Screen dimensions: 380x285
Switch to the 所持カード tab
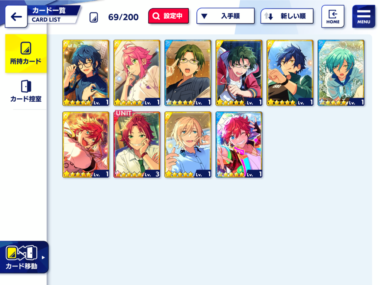click(x=26, y=53)
